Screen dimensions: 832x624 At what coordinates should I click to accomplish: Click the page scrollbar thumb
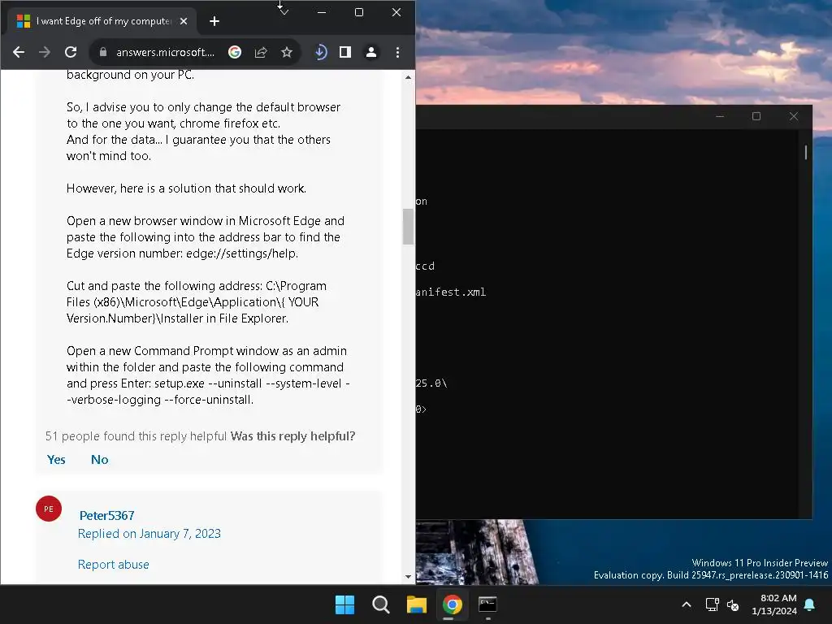coord(408,227)
